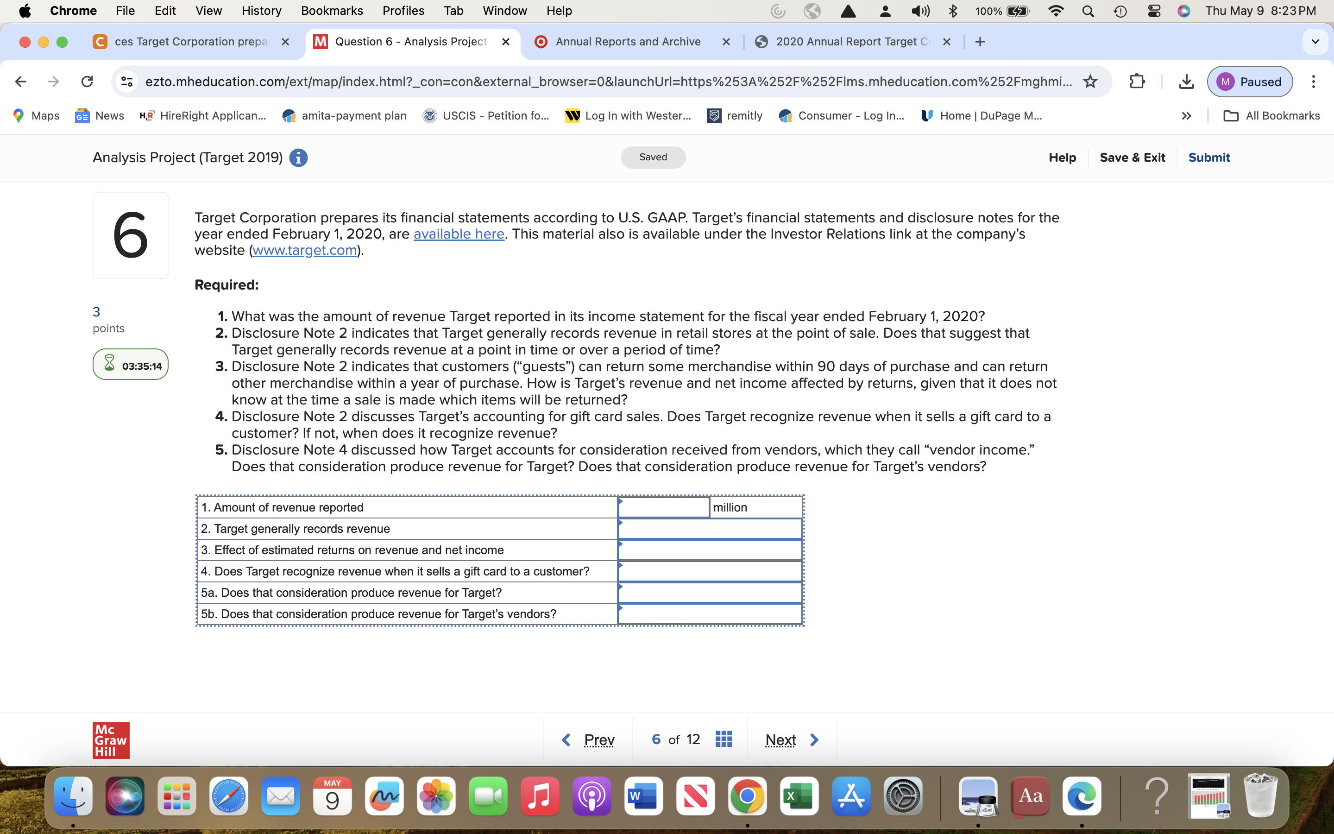Open the tab search chevron near window top right
This screenshot has width=1334, height=834.
[x=1315, y=41]
